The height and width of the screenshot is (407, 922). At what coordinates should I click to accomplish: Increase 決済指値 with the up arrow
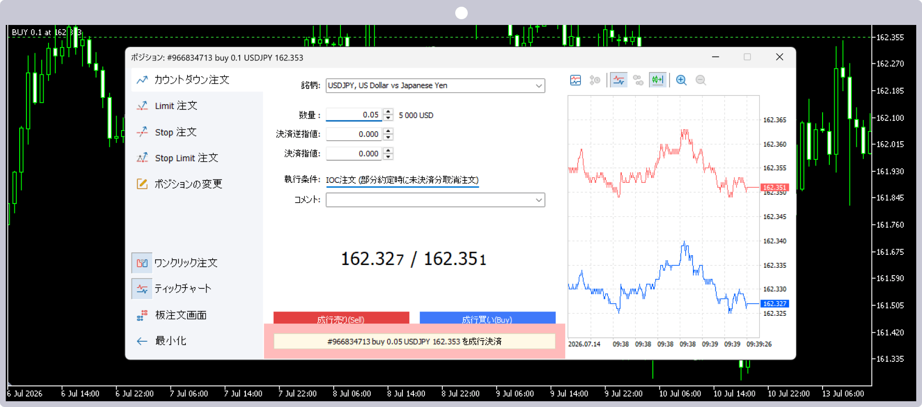(388, 151)
